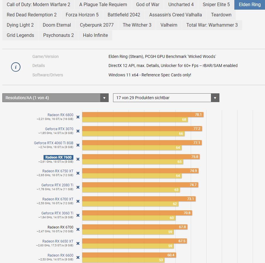265x263 pixels.
Task: Select the God of War tab
Action: click(x=148, y=5)
